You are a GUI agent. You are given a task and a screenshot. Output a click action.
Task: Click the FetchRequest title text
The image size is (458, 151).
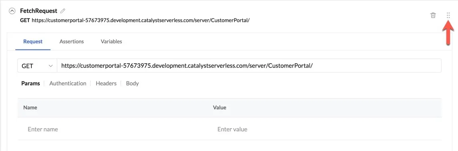(38, 11)
